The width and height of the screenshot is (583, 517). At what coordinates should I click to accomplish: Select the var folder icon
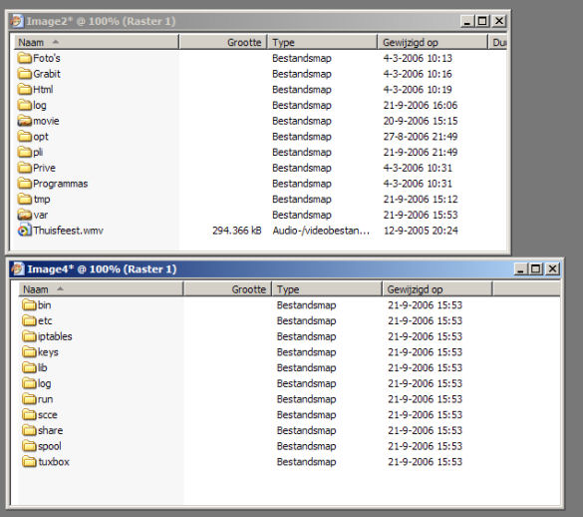(x=25, y=215)
